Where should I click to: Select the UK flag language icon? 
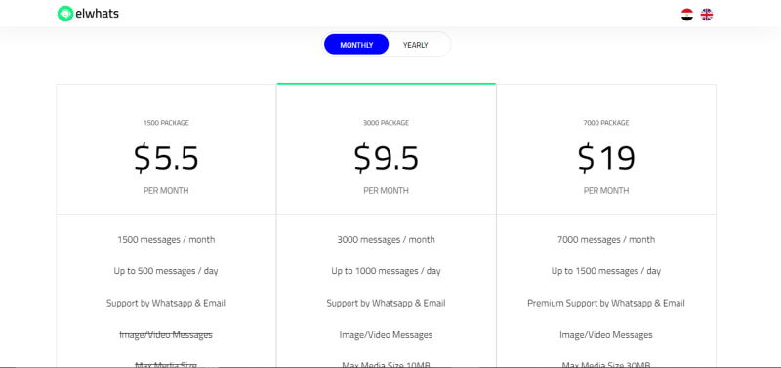tap(706, 15)
